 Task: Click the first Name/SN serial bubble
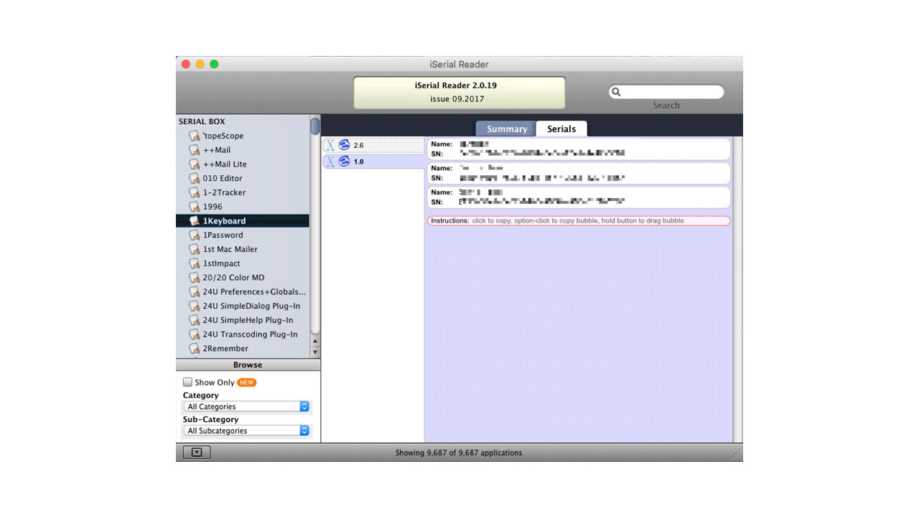click(x=579, y=149)
